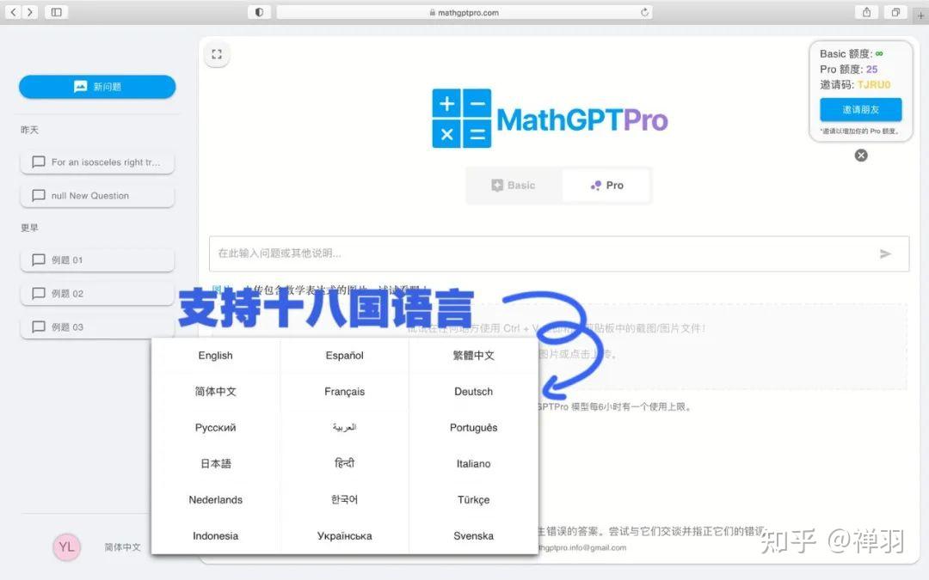Open the 简体中文 language selector

[x=121, y=547]
